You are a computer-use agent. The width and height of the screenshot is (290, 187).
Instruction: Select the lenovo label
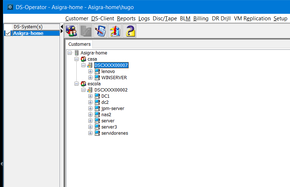click(x=108, y=71)
